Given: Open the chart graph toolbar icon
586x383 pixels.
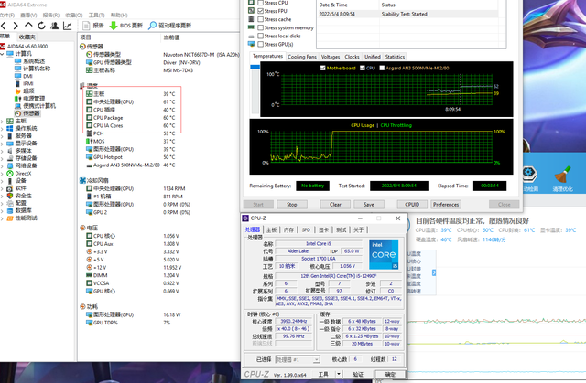Looking at the screenshot, I should click(x=67, y=26).
